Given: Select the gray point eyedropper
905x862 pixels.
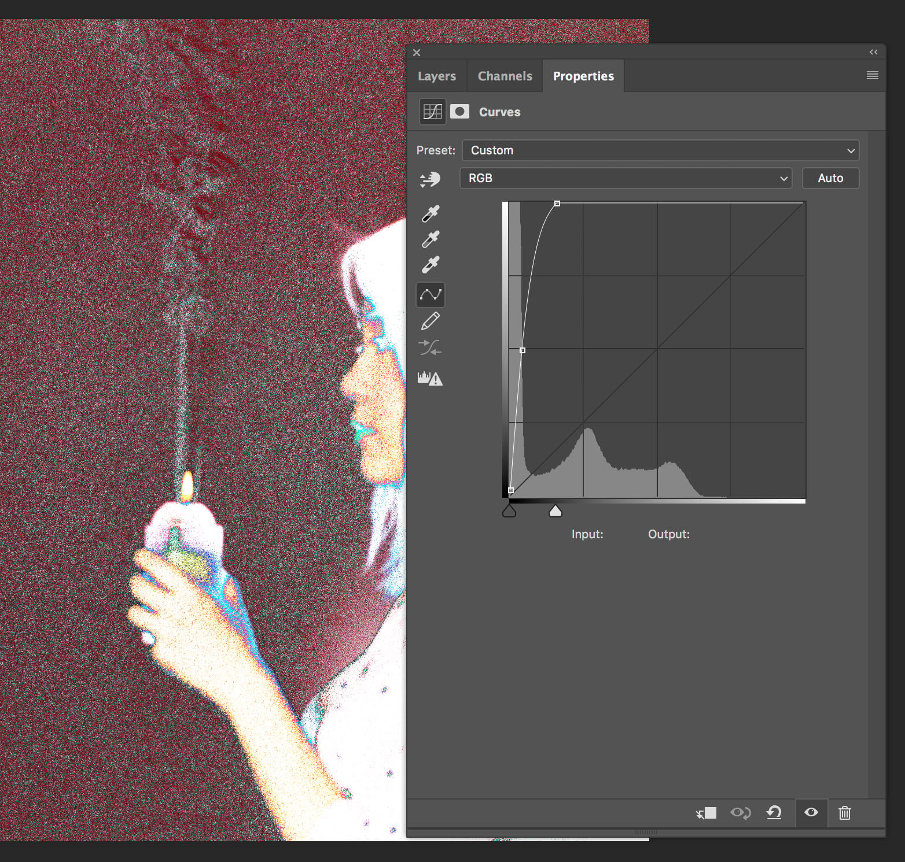Looking at the screenshot, I should [x=431, y=239].
